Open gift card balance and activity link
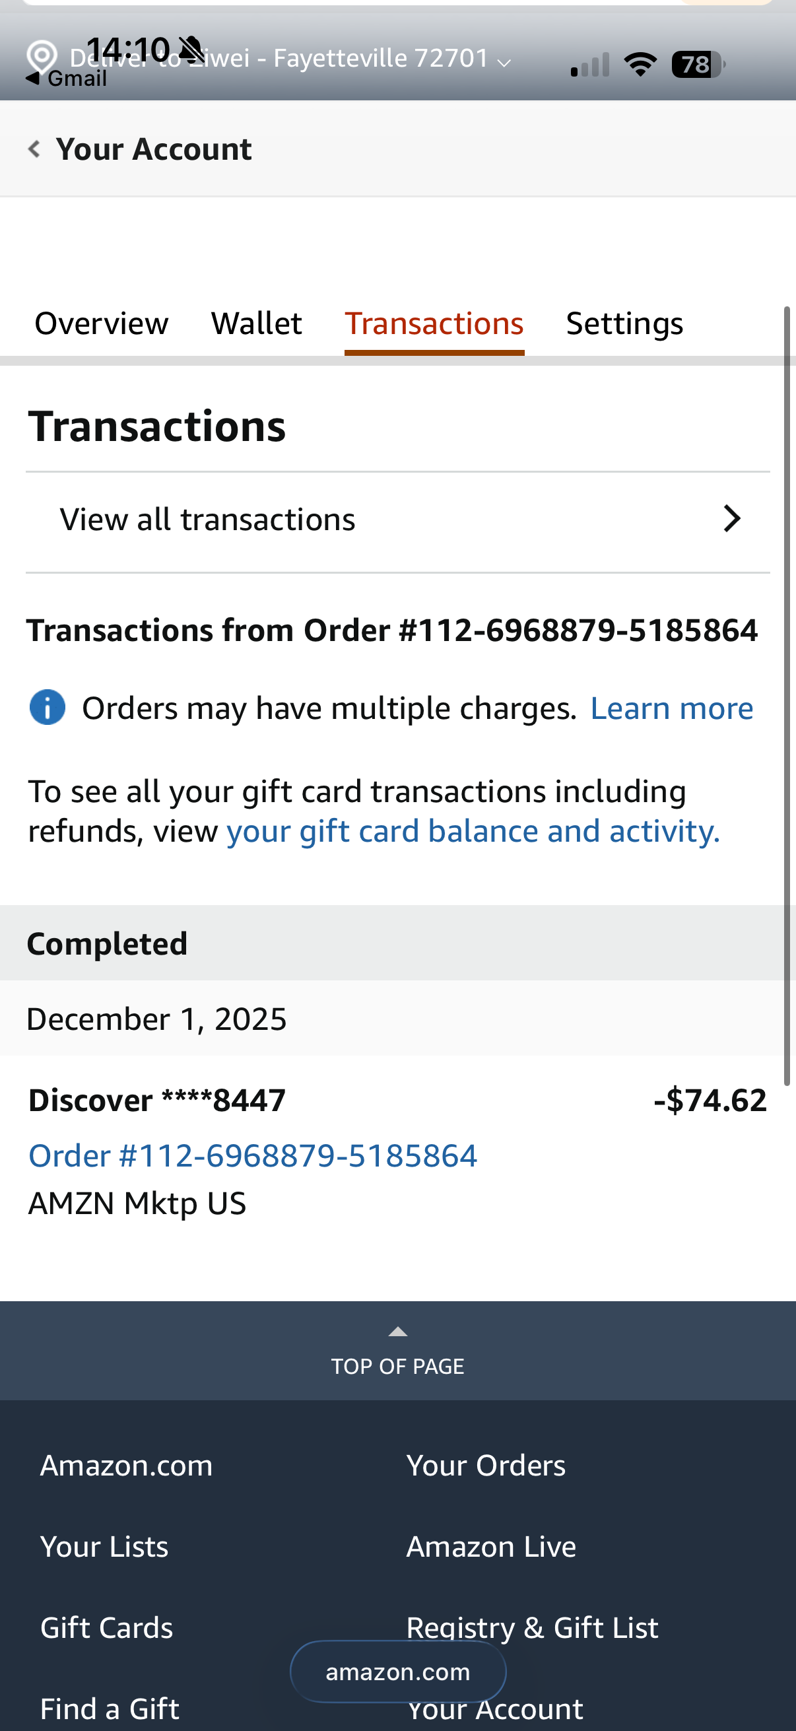 (x=473, y=831)
